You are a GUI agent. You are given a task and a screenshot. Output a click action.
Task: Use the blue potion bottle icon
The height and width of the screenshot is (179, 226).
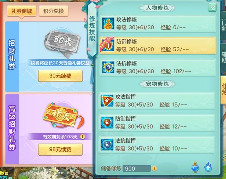[x=195, y=167]
